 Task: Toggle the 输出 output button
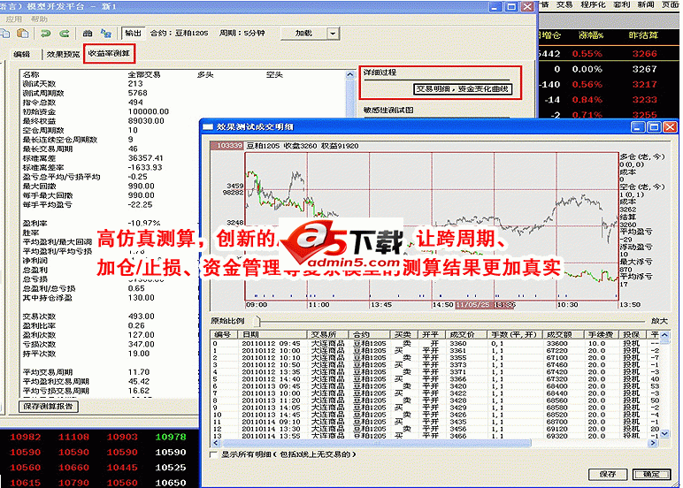[x=133, y=33]
